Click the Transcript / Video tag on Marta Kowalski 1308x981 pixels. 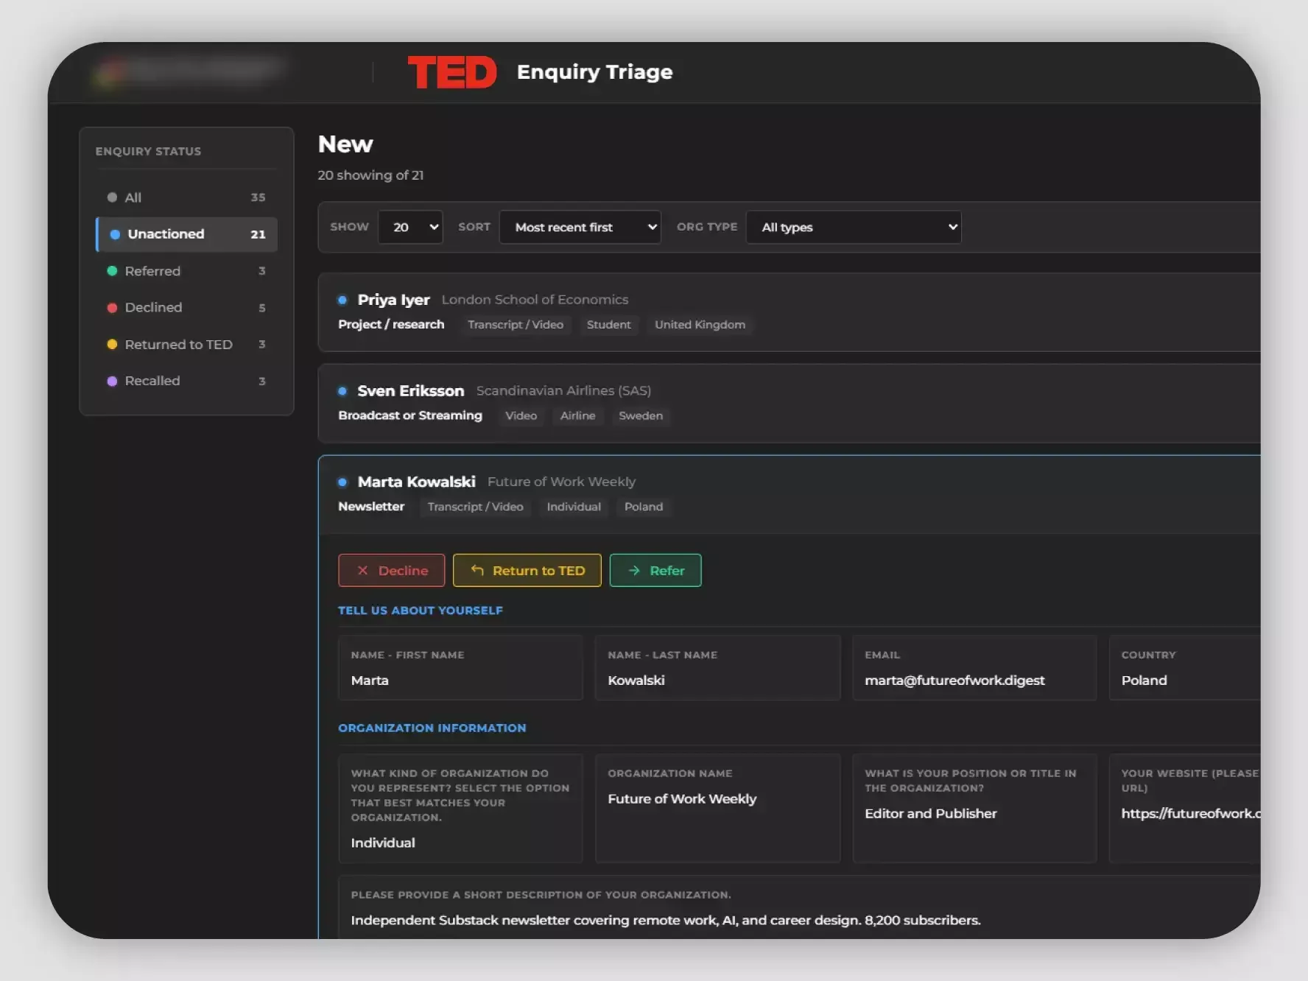point(475,507)
